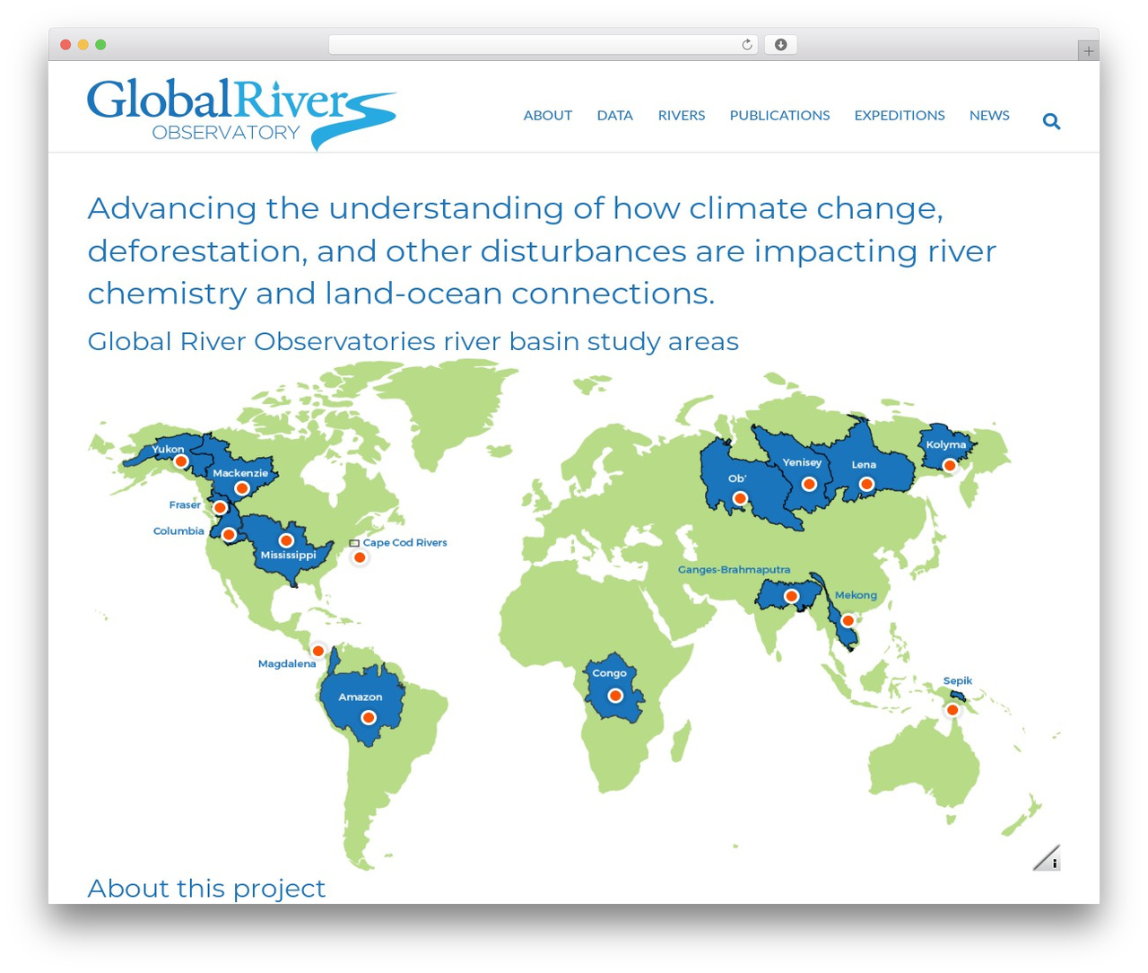Select the Ganges-Brahmaputra marker
The width and height of the screenshot is (1148, 973).
point(791,596)
